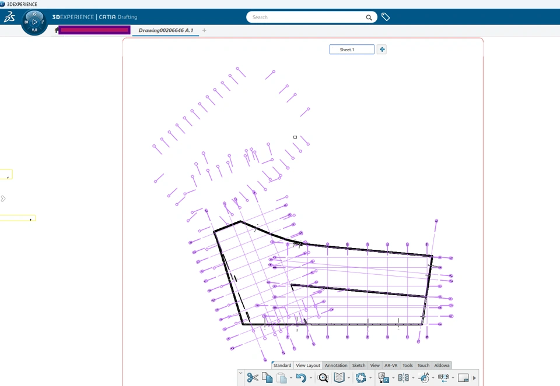Click the broken view icon
Viewport: 560px width, 386px height.
click(x=443, y=377)
